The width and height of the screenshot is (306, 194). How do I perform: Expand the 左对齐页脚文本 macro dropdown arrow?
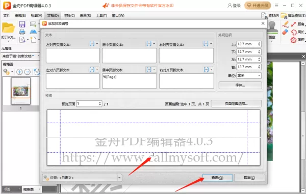click(97, 69)
